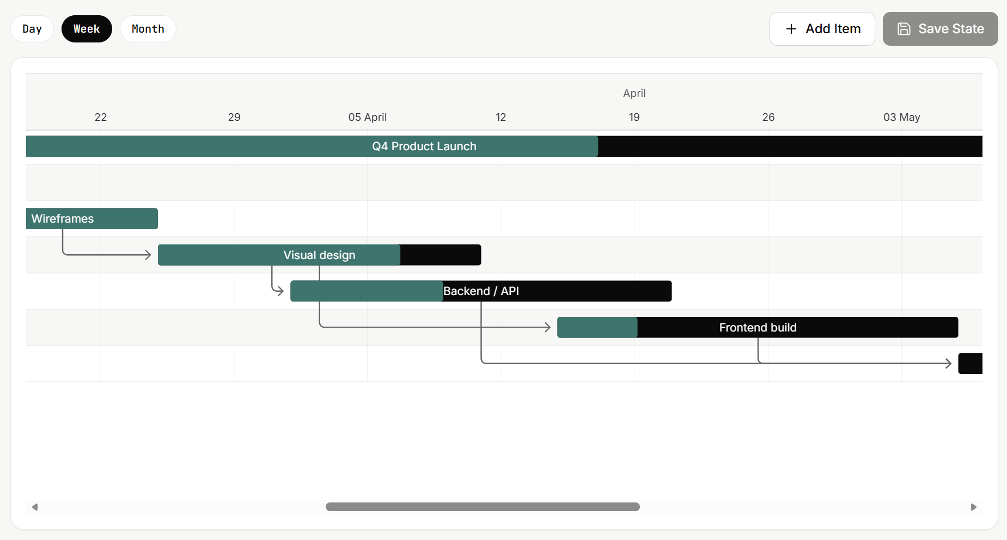1007x540 pixels.
Task: Click the scrollbar right arrow
Action: (974, 507)
